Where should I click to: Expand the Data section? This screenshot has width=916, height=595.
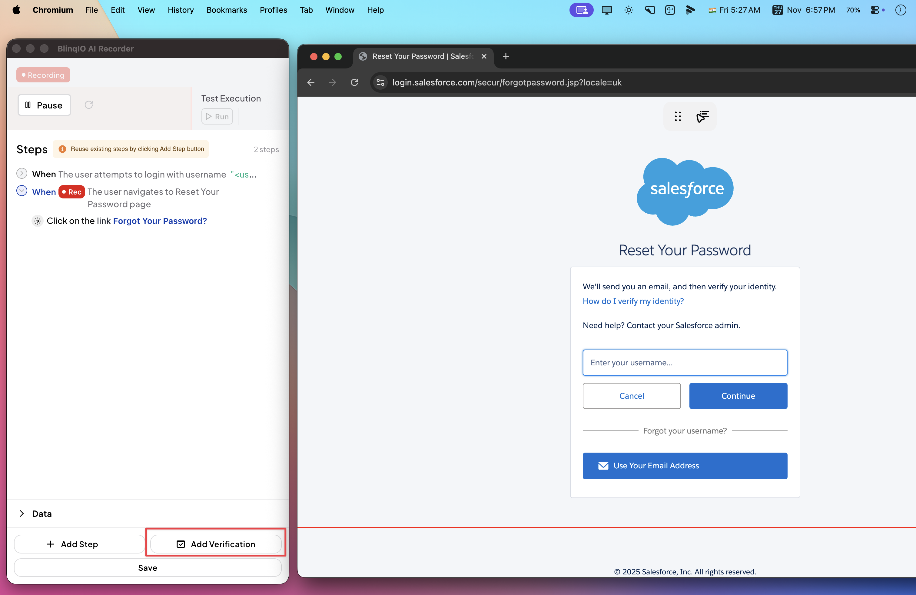click(x=22, y=514)
